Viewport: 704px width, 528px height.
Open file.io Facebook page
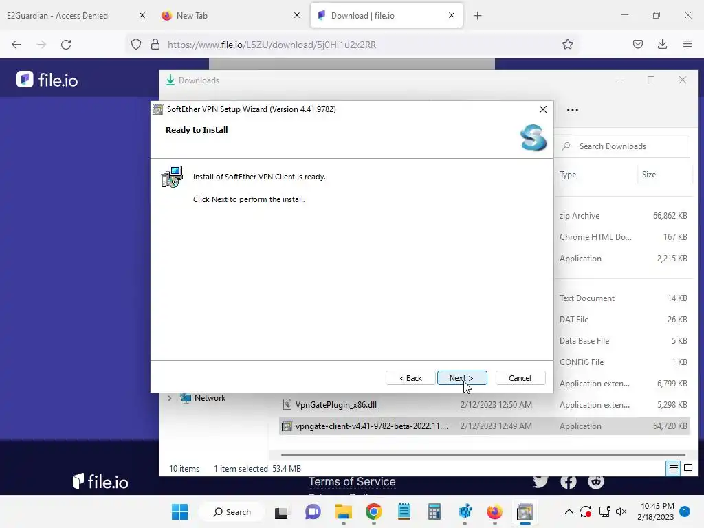(x=569, y=481)
